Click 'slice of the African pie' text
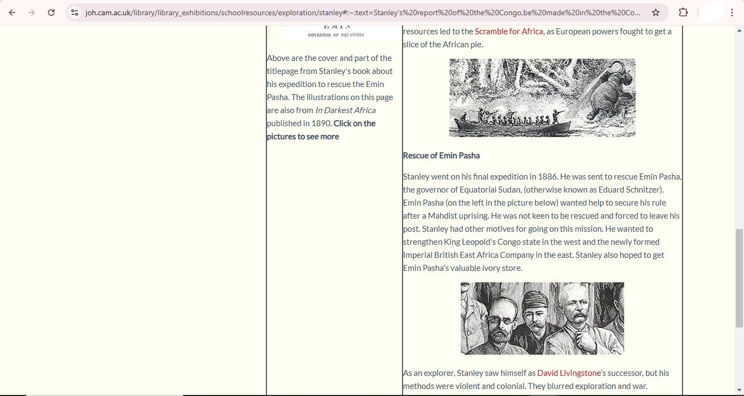744x396 pixels. tap(443, 45)
